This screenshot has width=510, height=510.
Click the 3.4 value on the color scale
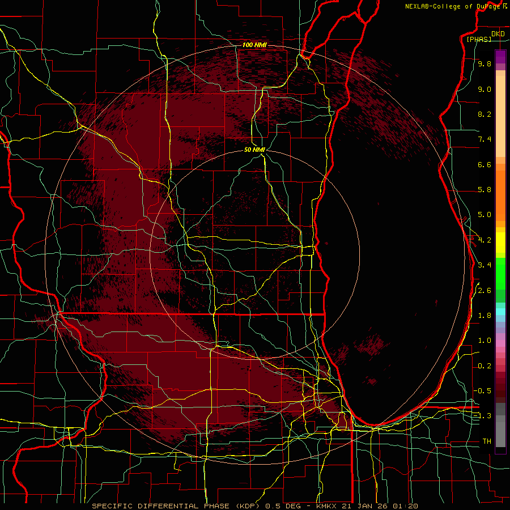(484, 265)
